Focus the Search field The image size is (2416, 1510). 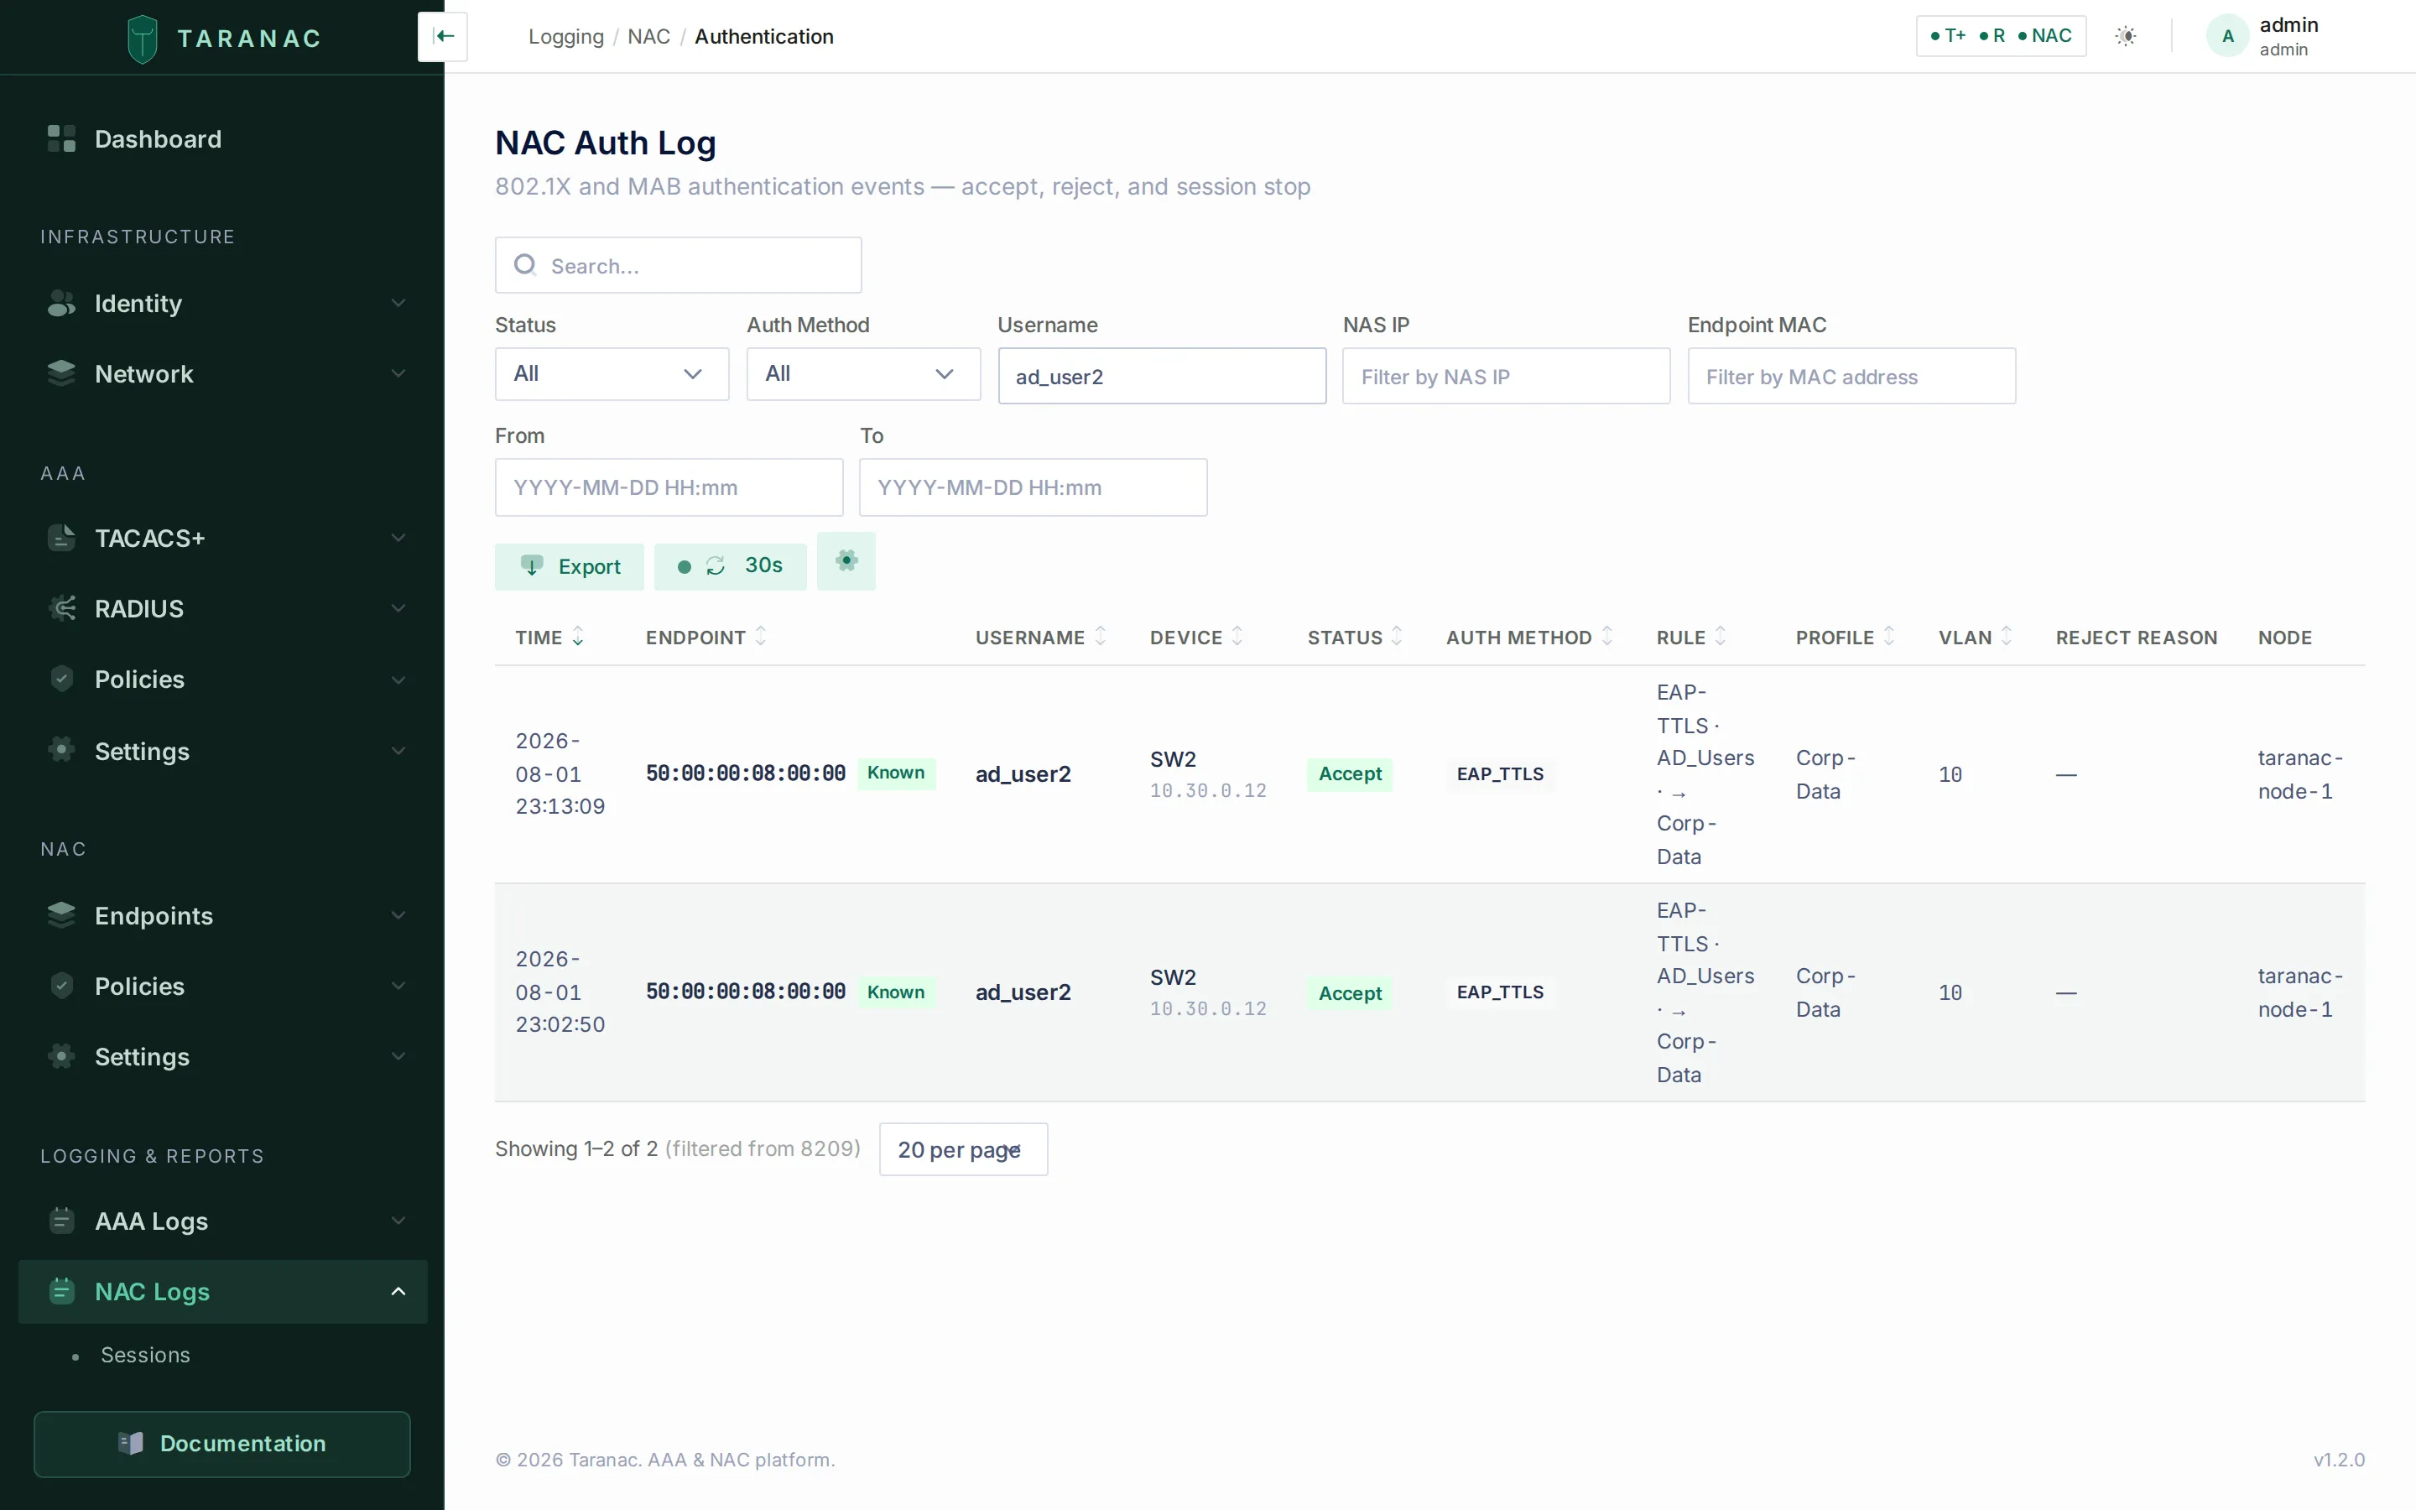pos(678,264)
